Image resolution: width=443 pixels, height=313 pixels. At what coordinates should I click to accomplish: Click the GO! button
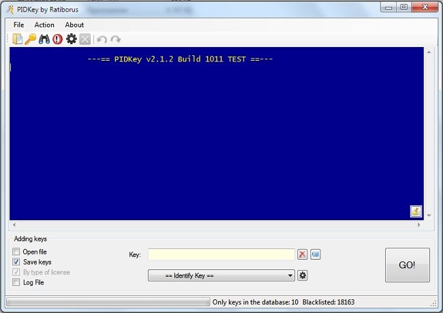tap(408, 265)
